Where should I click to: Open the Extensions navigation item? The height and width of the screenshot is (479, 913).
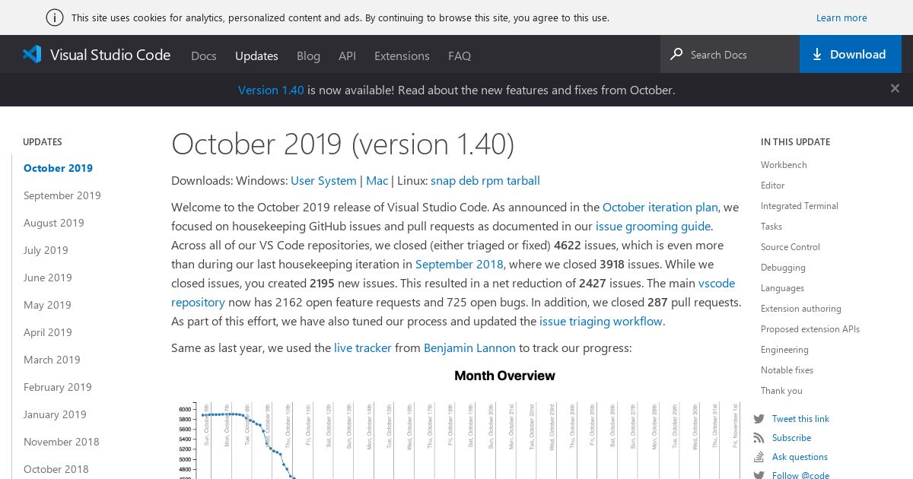(402, 56)
